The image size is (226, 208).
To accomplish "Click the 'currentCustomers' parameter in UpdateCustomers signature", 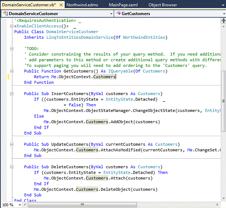I will [x=126, y=144].
